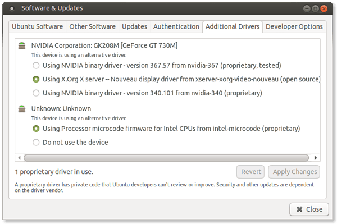This screenshot has height=224, width=337.
Task: Maximize the Software & Updates window
Action: [x=315, y=8]
